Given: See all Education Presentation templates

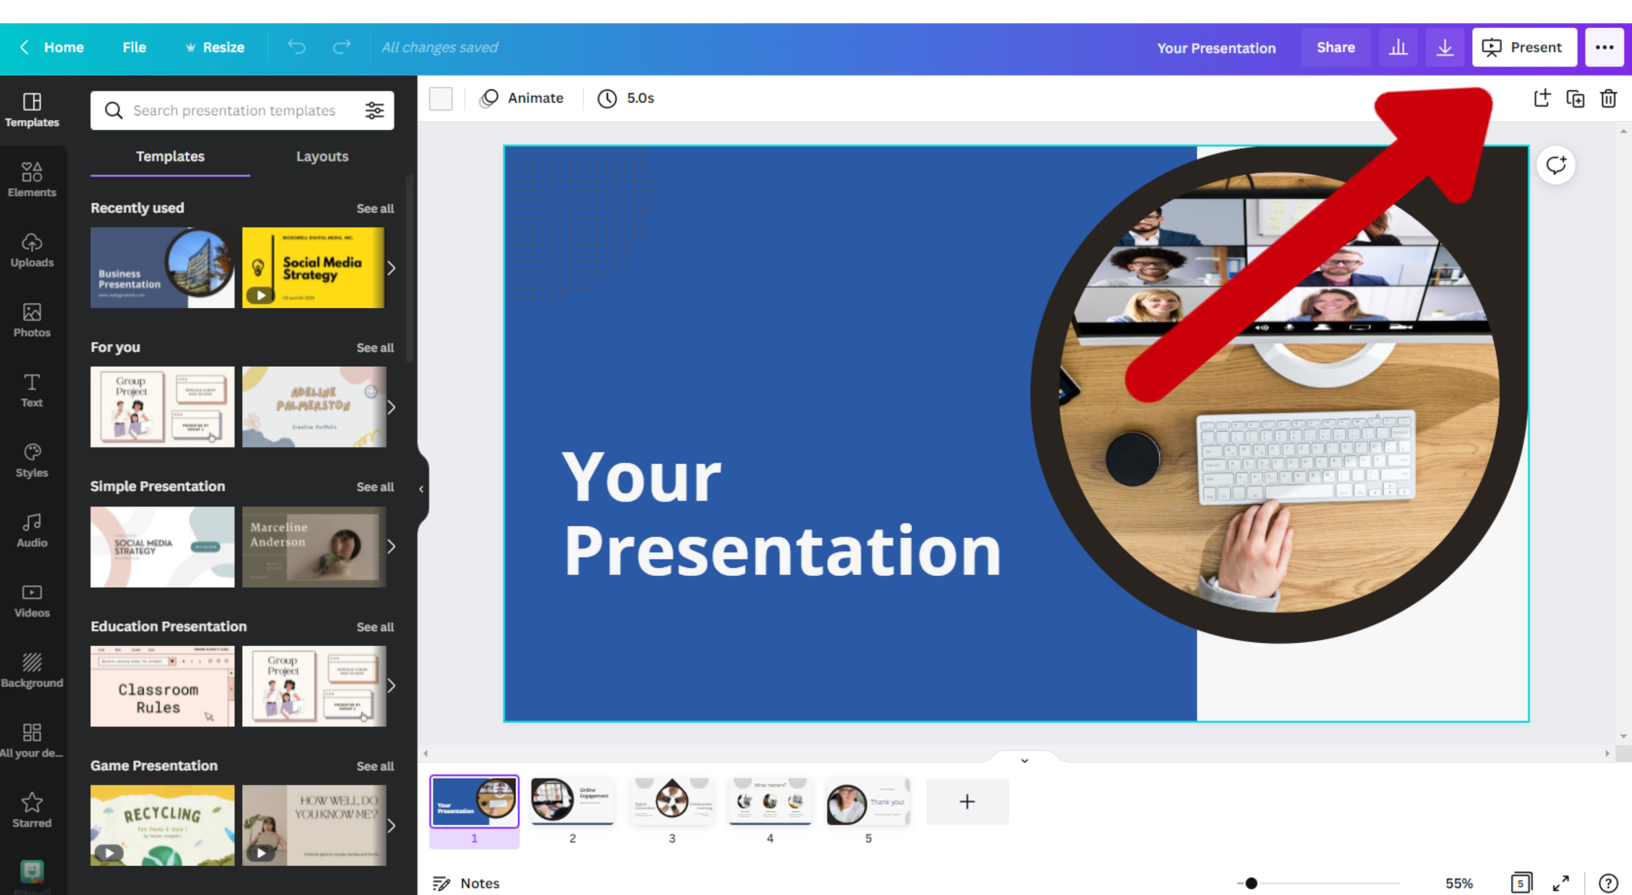Looking at the screenshot, I should point(375,627).
